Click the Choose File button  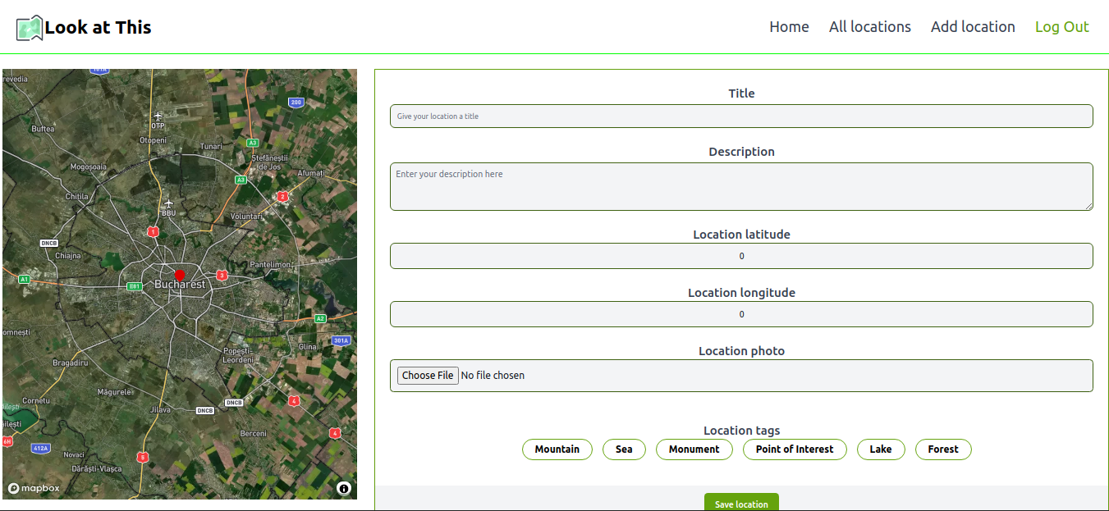tap(428, 376)
